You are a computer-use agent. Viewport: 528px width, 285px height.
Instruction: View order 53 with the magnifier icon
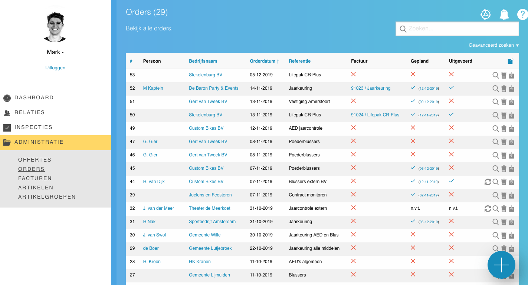pyautogui.click(x=495, y=75)
